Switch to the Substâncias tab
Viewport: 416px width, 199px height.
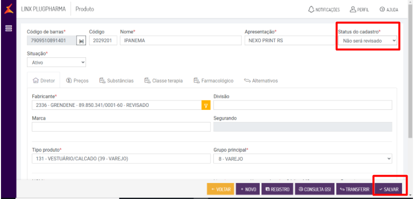click(116, 81)
